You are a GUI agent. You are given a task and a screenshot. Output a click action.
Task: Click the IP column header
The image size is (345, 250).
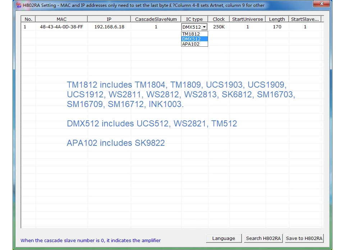[x=109, y=19]
